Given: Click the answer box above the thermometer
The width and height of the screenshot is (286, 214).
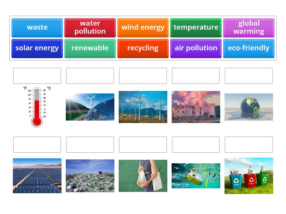Looking at the screenshot, I should (37, 75).
